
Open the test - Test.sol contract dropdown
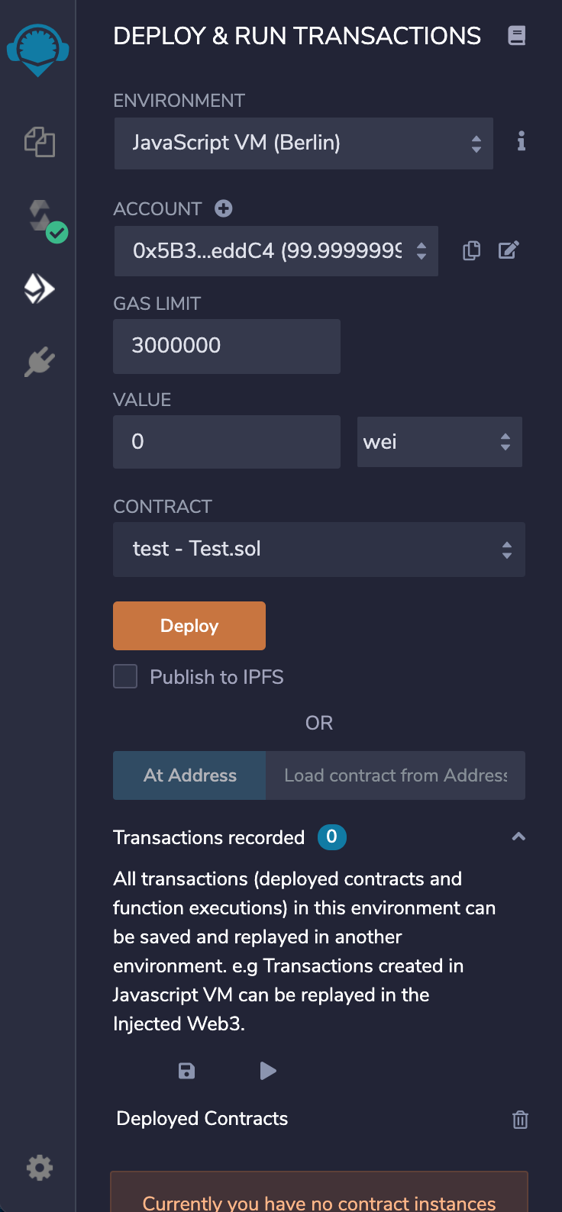pos(319,550)
